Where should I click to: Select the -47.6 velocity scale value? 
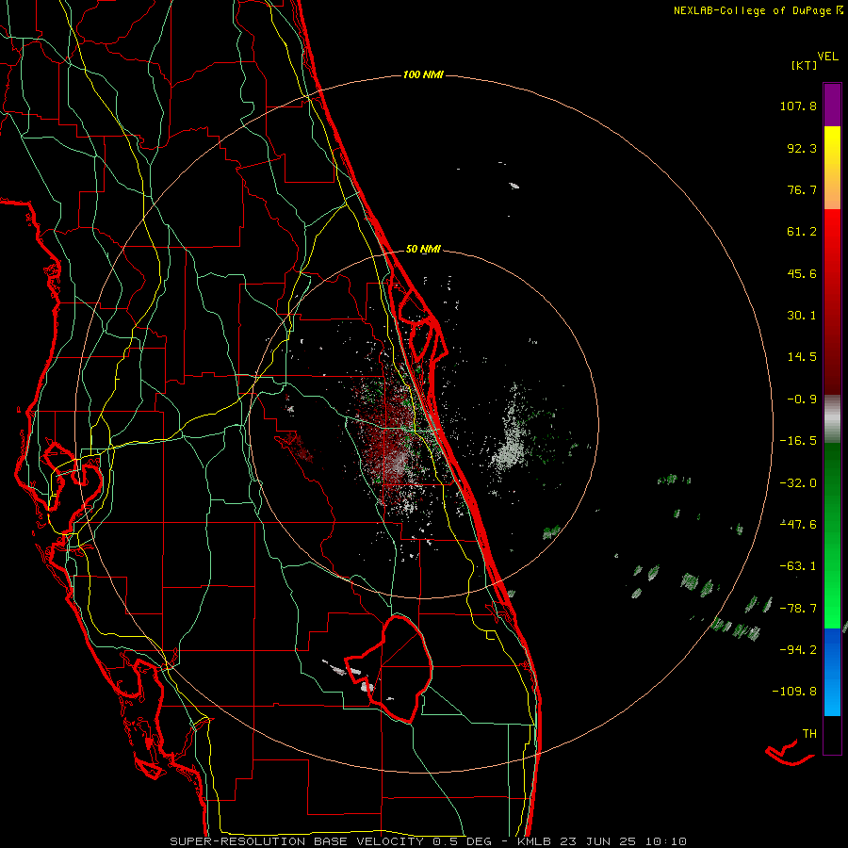(x=798, y=525)
